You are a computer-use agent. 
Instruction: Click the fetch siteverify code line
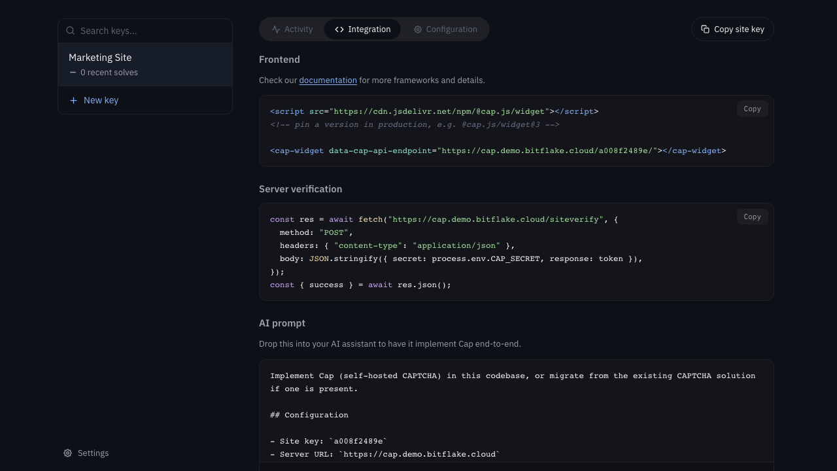pyautogui.click(x=444, y=219)
